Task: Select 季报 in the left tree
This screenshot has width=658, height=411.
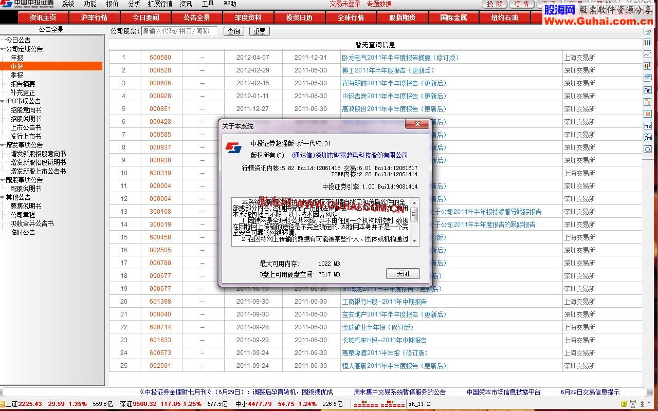Action: click(17, 75)
